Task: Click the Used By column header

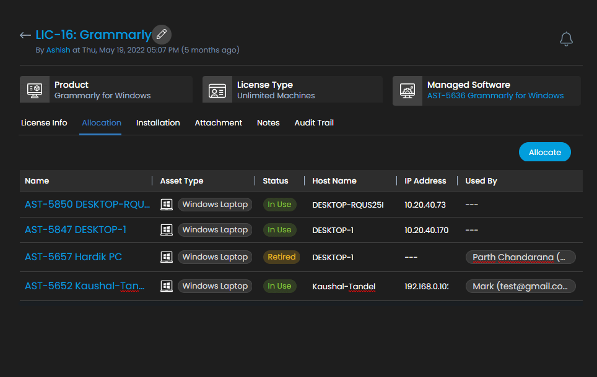Action: tap(481, 181)
